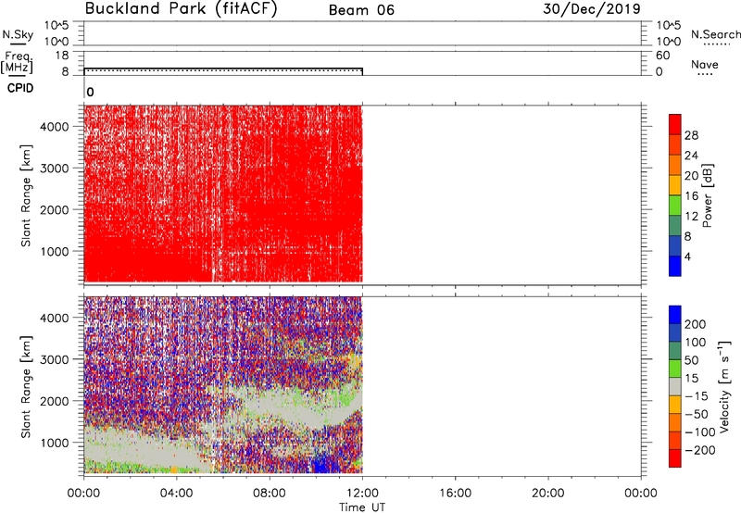The width and height of the screenshot is (741, 513).
Task: Select the '1000' tick on the velocity panel
Action: pos(55,443)
